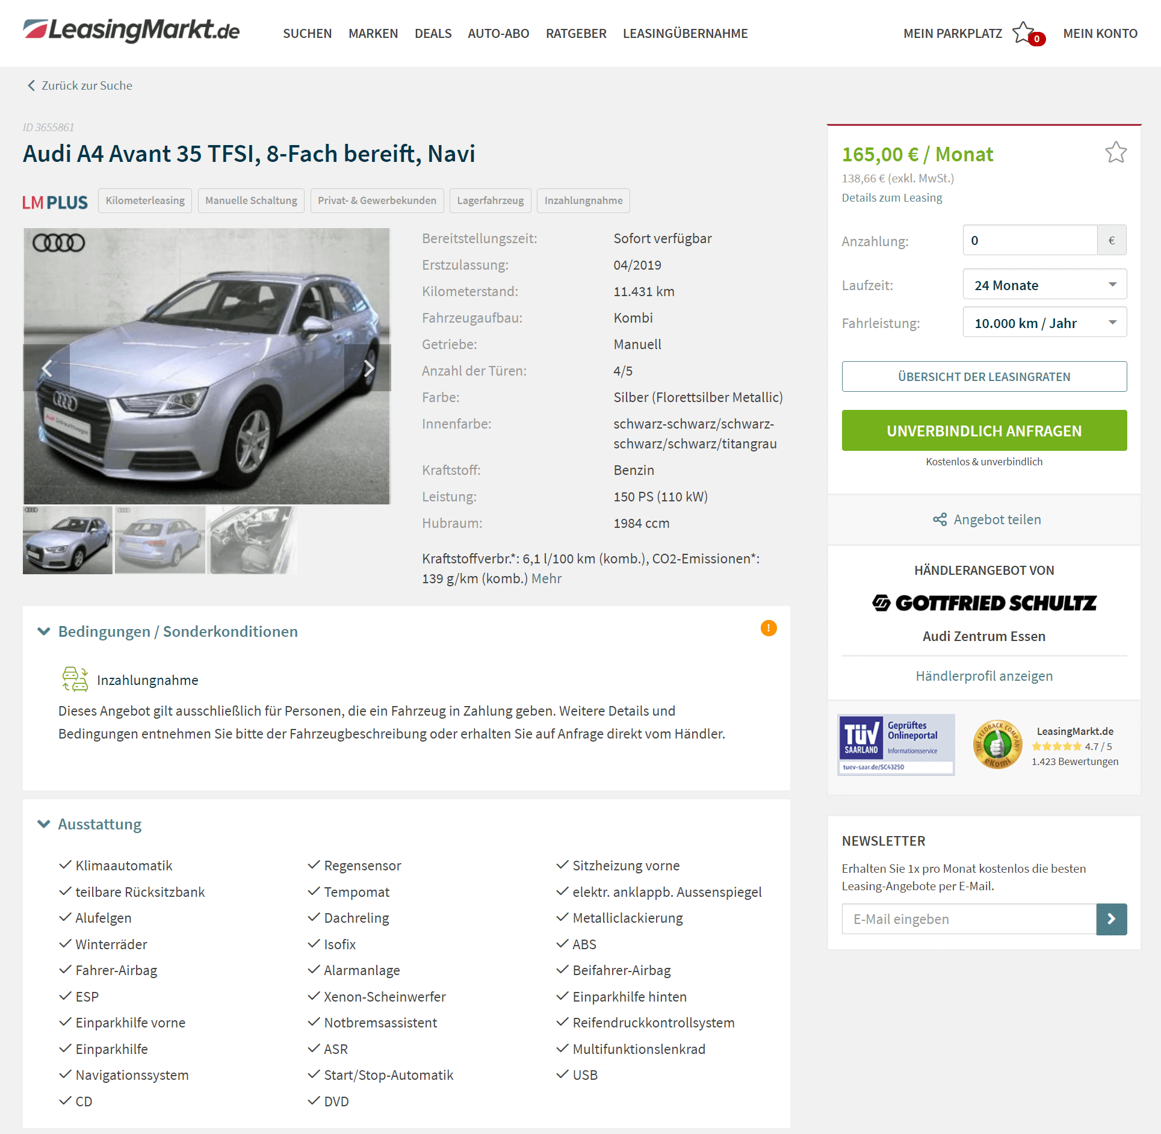Screen dimensions: 1161x1134
Task: Click the orange warning info icon
Action: click(x=769, y=628)
